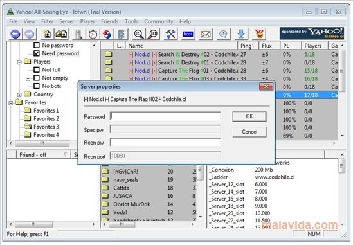Click folder icon of Capture The Flag #01 server

pos(109,71)
